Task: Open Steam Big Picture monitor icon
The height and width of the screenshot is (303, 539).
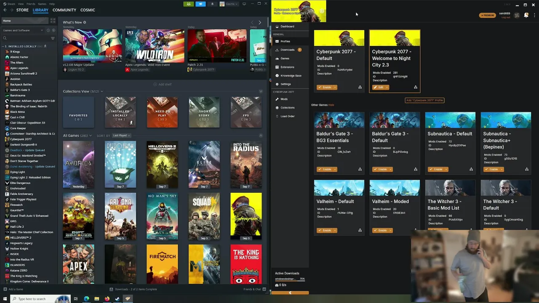Action: click(244, 4)
